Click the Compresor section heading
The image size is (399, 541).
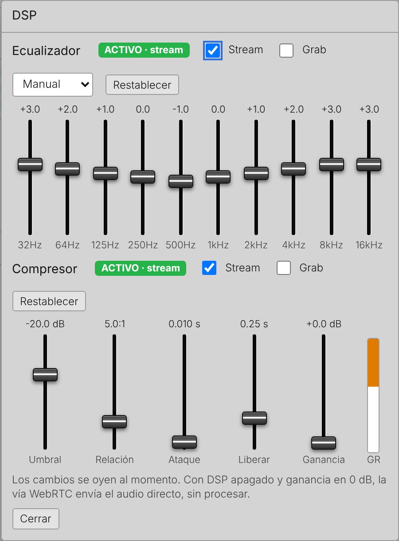(x=45, y=269)
